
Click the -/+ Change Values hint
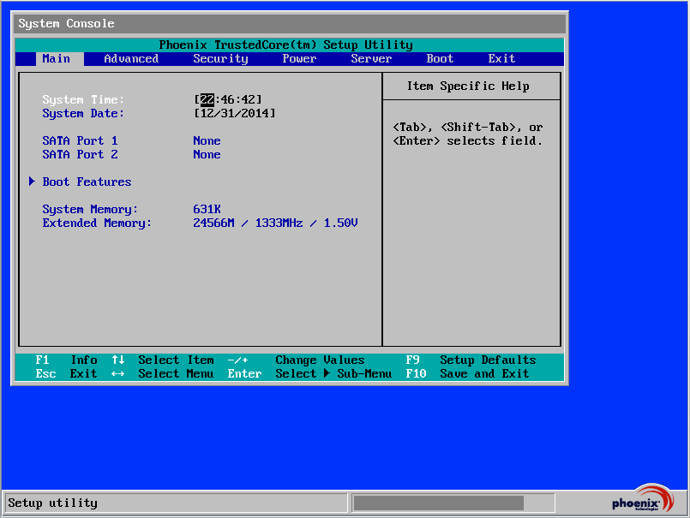tap(297, 360)
